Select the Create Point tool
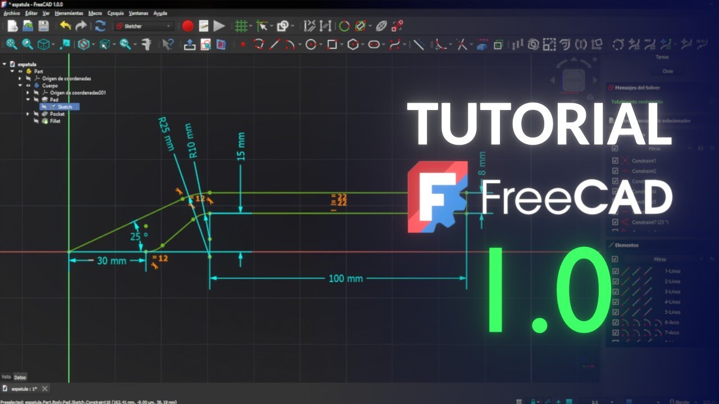Screen dimensions: 719x404 (x=243, y=44)
